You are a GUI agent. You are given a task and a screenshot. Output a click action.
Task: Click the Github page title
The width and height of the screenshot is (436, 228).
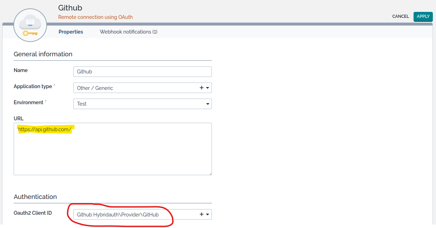70,8
